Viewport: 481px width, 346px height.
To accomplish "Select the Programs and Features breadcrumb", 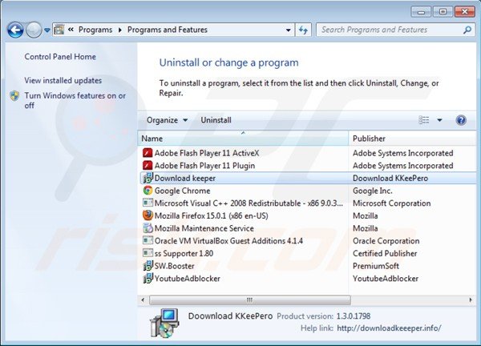I will pyautogui.click(x=168, y=30).
